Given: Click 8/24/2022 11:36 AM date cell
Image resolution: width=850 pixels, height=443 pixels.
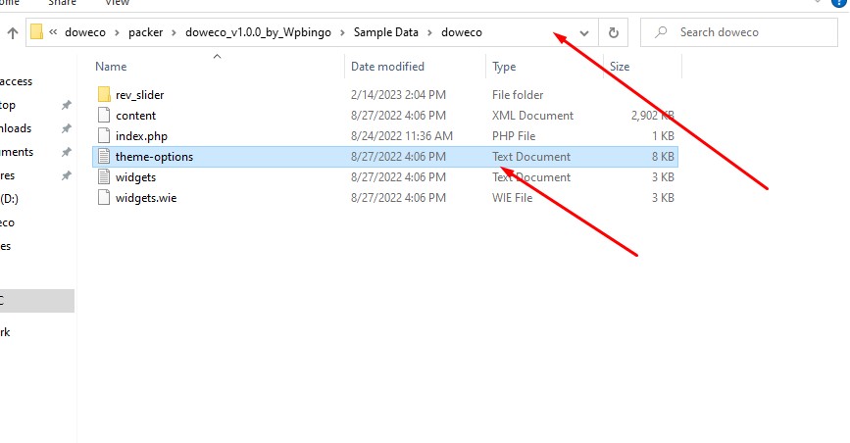Looking at the screenshot, I should coord(402,136).
